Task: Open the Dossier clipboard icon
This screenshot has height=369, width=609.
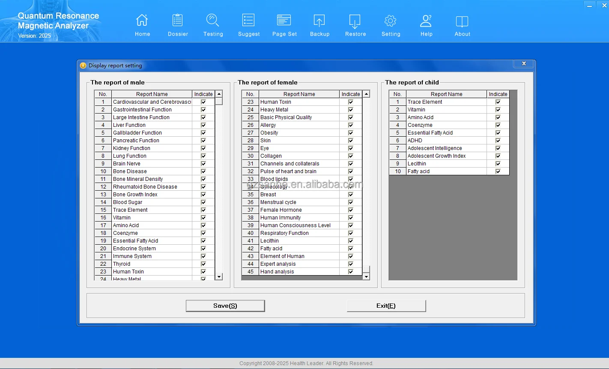Action: 178,21
